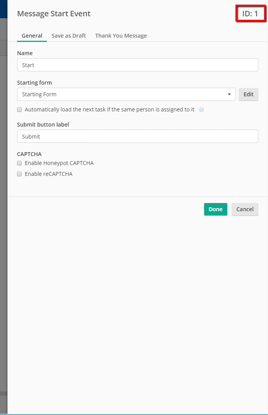
Task: Select the ID: 1 text
Action: 250,14
